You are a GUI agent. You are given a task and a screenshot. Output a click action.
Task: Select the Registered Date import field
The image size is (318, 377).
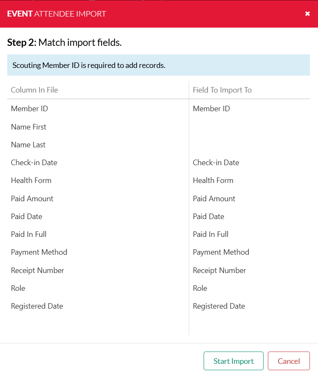coord(219,306)
